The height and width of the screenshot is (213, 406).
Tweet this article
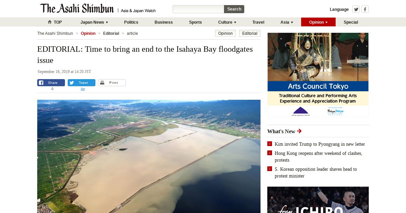[82, 83]
